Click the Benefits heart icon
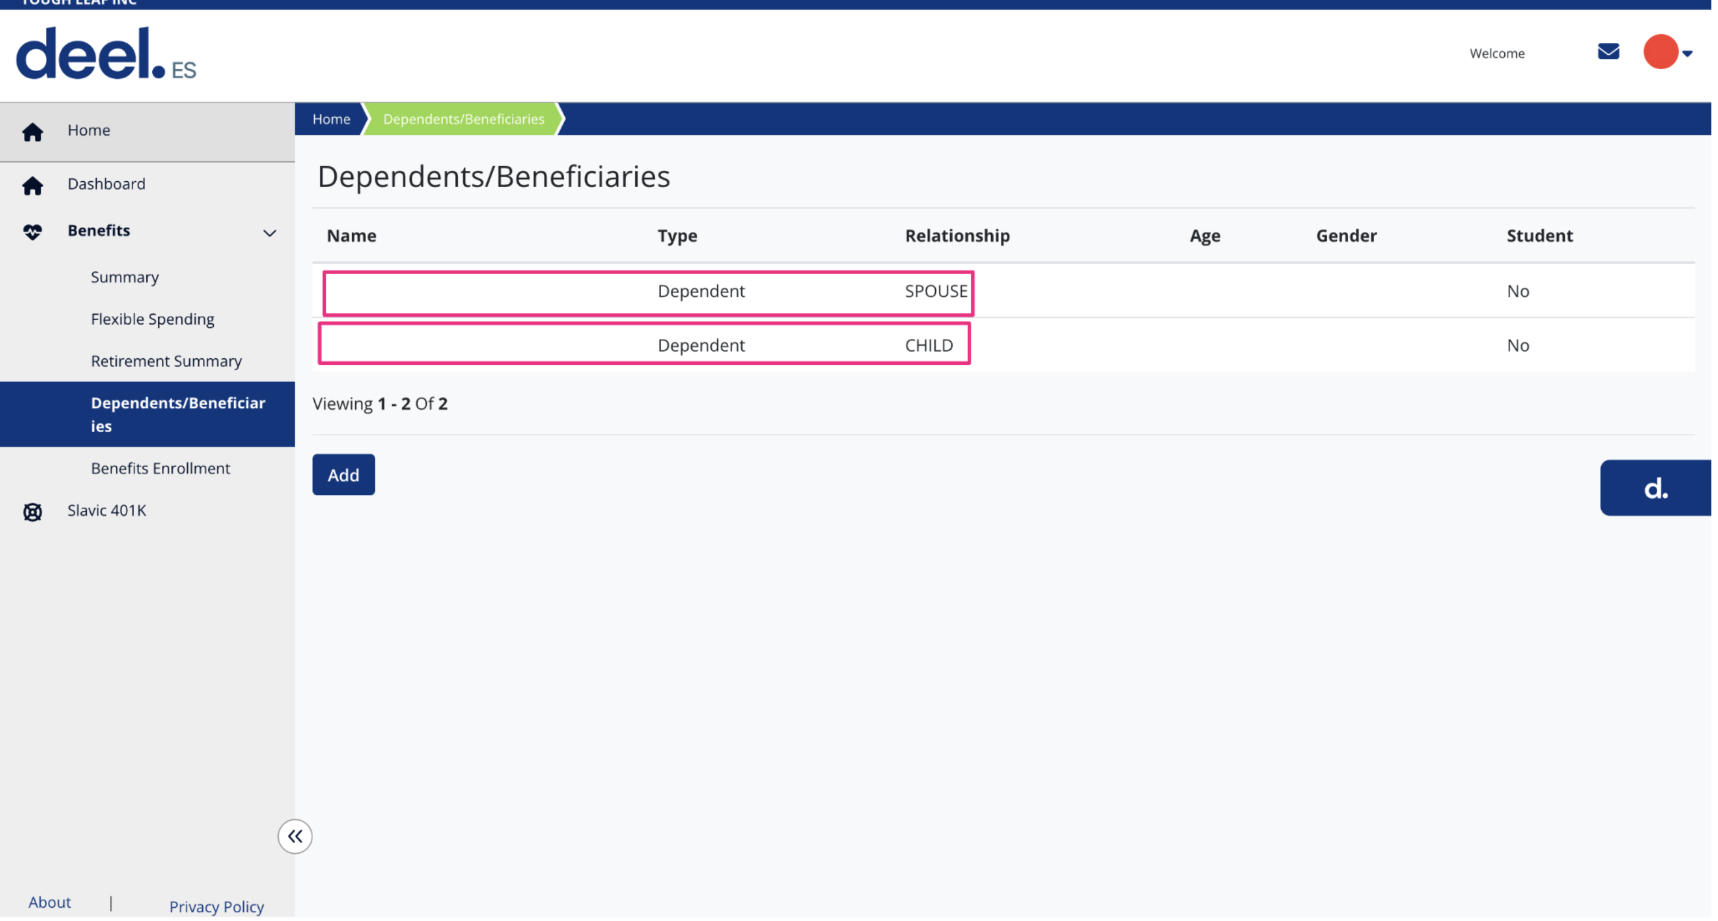The image size is (1718, 921). point(33,232)
